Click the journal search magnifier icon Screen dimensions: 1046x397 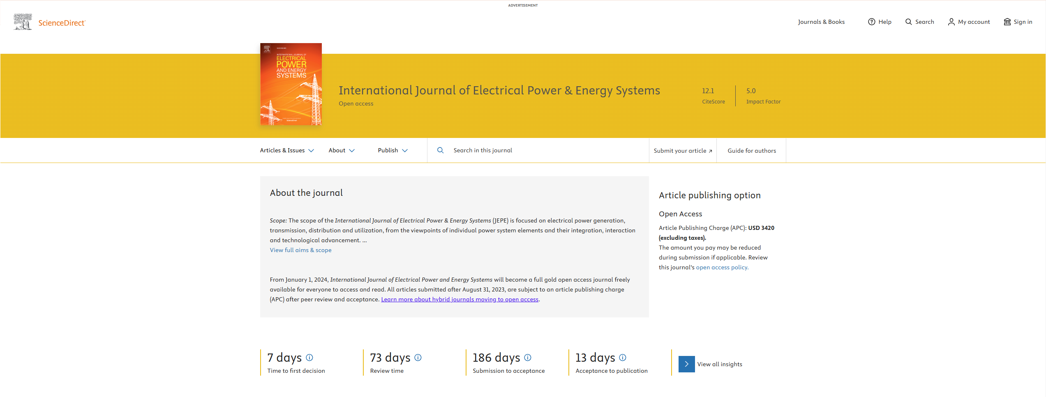click(440, 150)
